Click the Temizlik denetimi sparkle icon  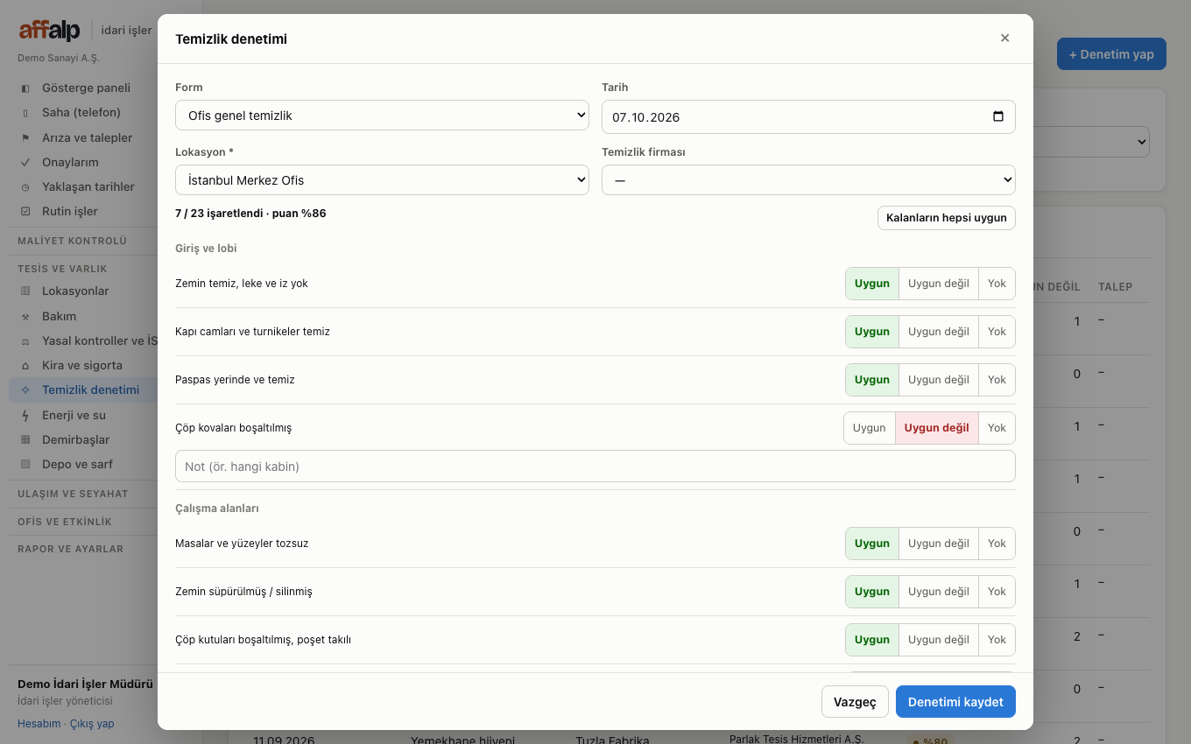(x=25, y=390)
